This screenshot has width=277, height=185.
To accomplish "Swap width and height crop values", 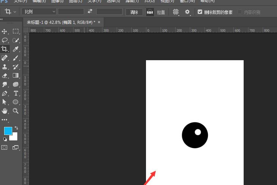I will [90, 12].
